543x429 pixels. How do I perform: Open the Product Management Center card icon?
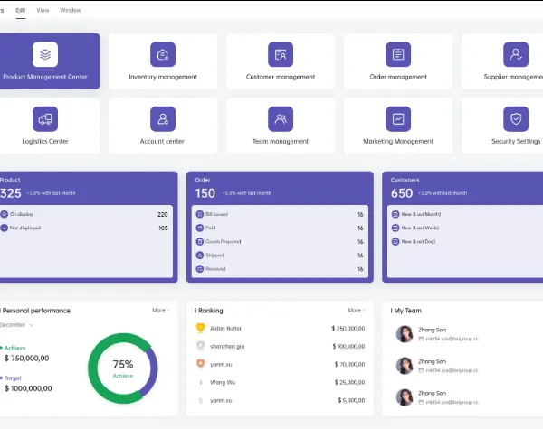point(45,54)
